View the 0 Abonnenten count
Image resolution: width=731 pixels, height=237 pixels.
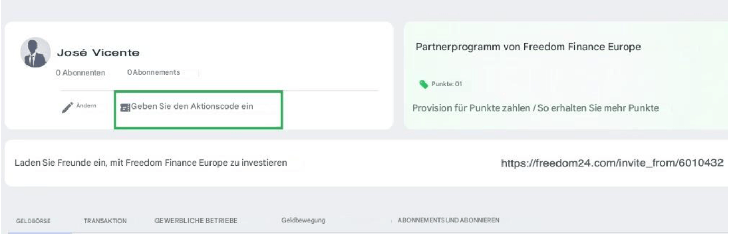click(x=80, y=72)
